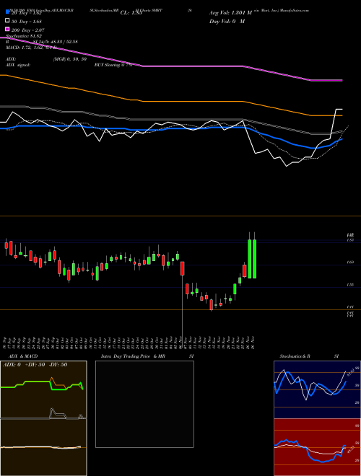Click the 'ADX signal:' label
The height and width of the screenshot is (476, 361).
click(18, 65)
